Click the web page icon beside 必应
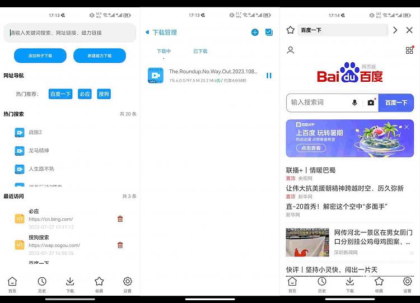 coord(20,219)
